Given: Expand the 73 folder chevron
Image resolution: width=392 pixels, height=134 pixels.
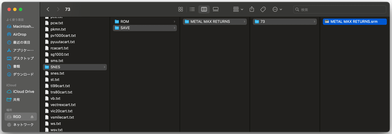Looking at the screenshot, I should [x=315, y=22].
